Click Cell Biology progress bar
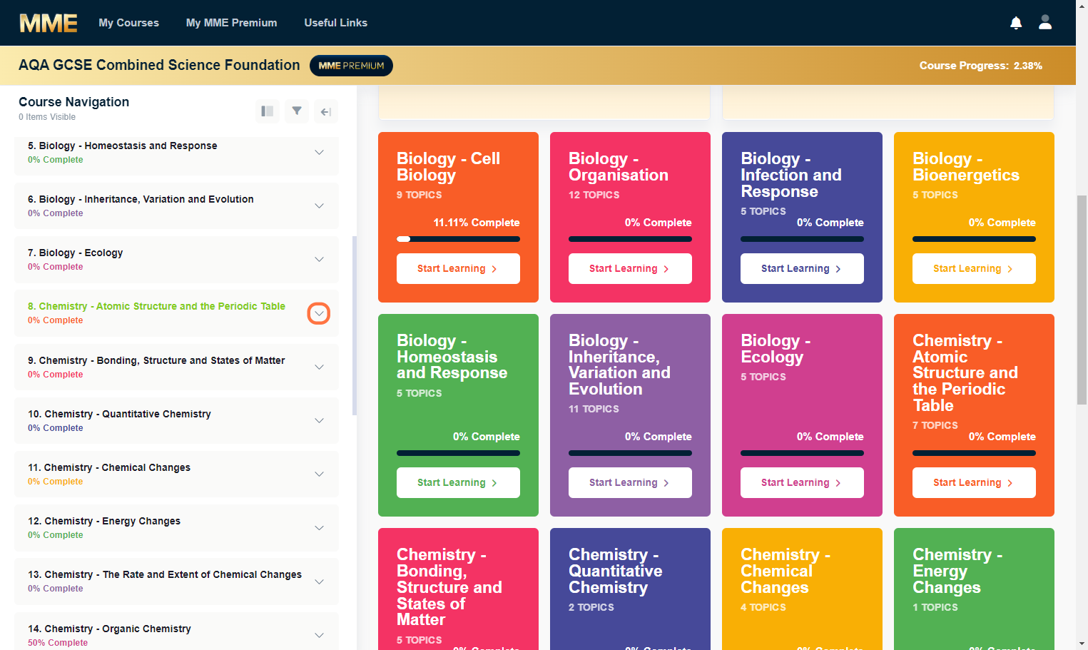 (x=458, y=239)
